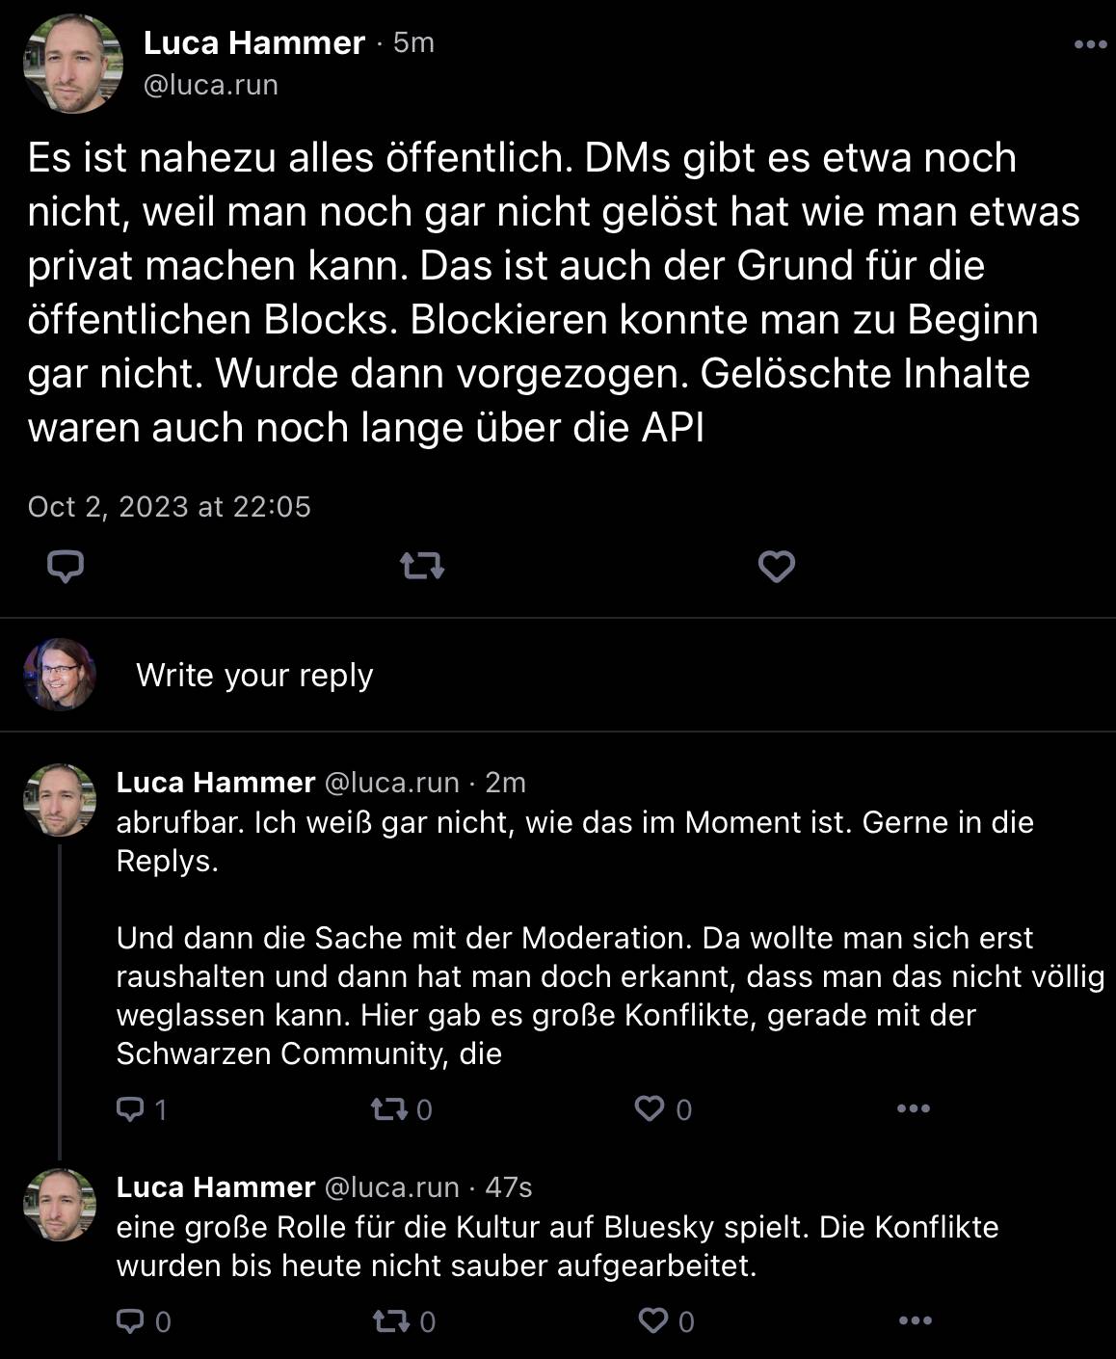
Task: Click your own avatar beside reply field
Action: pos(60,674)
